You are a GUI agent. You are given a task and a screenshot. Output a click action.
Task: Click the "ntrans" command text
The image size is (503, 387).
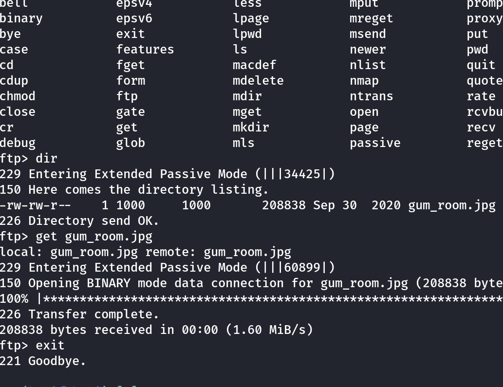click(371, 96)
